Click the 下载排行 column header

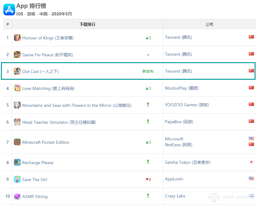tap(87, 24)
